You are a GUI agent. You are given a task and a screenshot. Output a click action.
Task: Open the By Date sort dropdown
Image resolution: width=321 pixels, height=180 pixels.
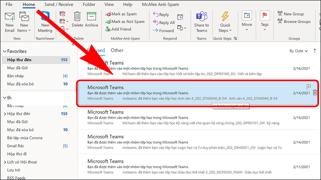pos(299,51)
